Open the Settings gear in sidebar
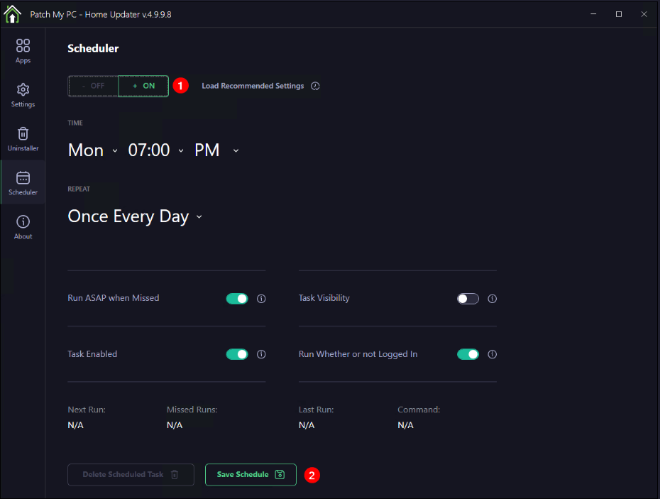The width and height of the screenshot is (660, 499). pos(23,95)
